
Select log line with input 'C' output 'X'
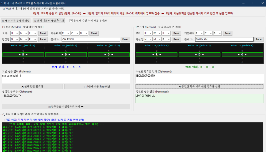point(38,133)
